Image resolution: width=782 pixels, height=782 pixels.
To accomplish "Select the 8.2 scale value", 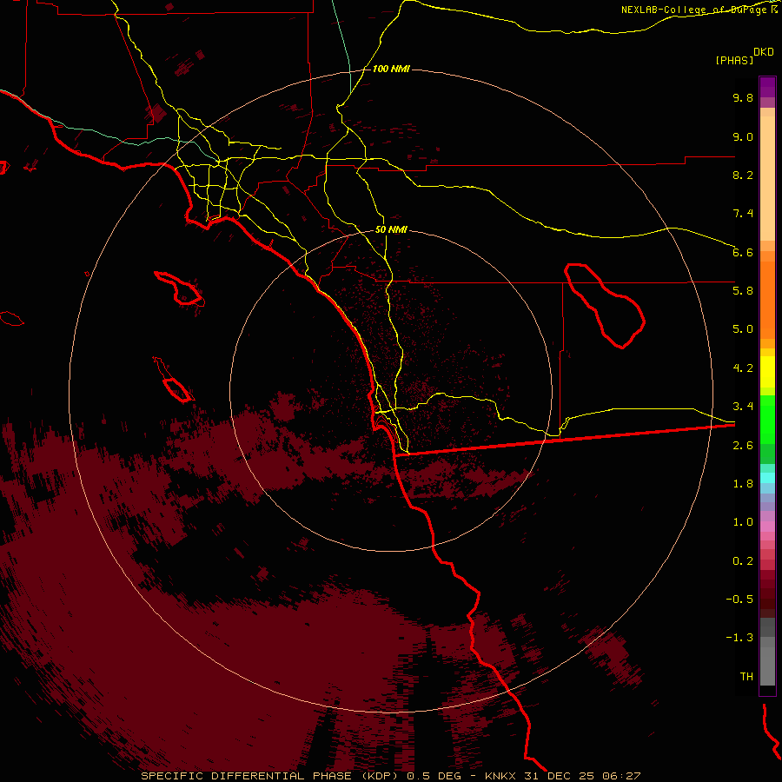I will [743, 175].
